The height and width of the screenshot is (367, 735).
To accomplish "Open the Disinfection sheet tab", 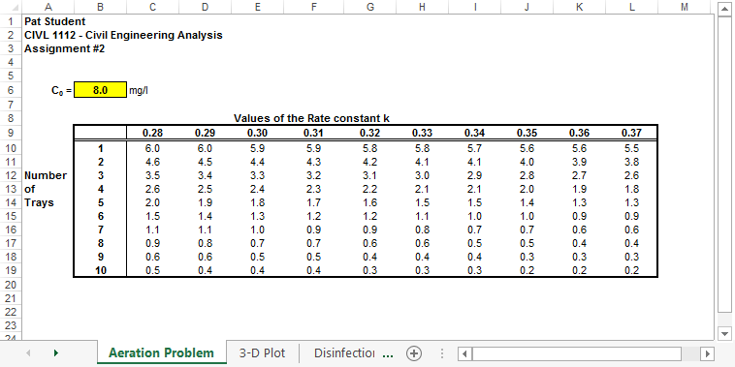I will [344, 352].
